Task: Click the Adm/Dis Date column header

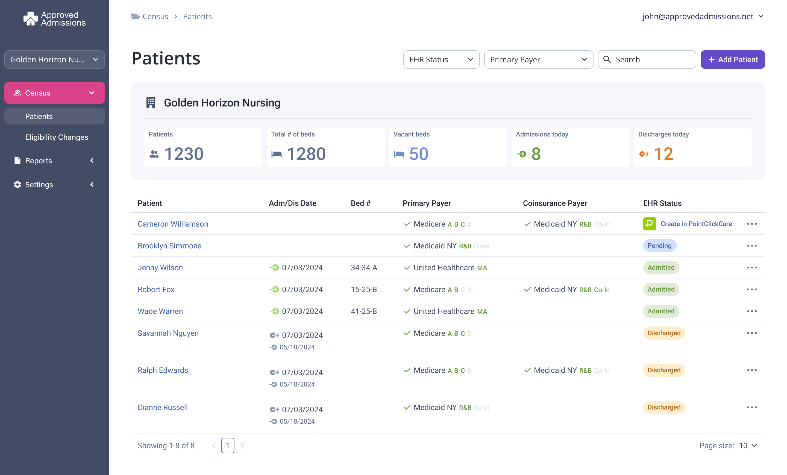Action: tap(292, 203)
